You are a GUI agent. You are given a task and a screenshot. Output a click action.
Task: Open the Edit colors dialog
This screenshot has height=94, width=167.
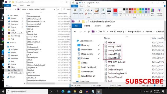152,12
